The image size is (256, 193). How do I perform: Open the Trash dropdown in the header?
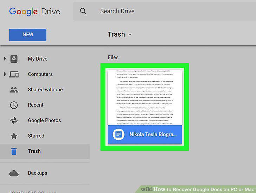120,34
